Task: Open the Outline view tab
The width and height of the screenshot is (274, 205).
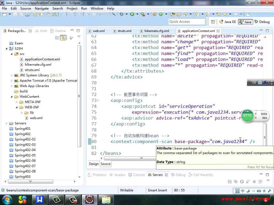Action: pos(58,31)
